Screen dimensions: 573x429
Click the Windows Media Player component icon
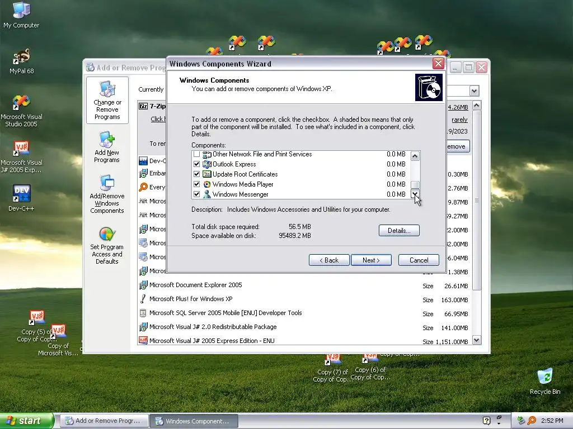(207, 184)
